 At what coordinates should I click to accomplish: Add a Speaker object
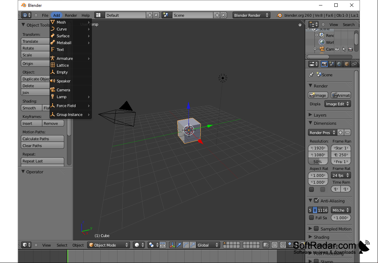[x=70, y=81]
